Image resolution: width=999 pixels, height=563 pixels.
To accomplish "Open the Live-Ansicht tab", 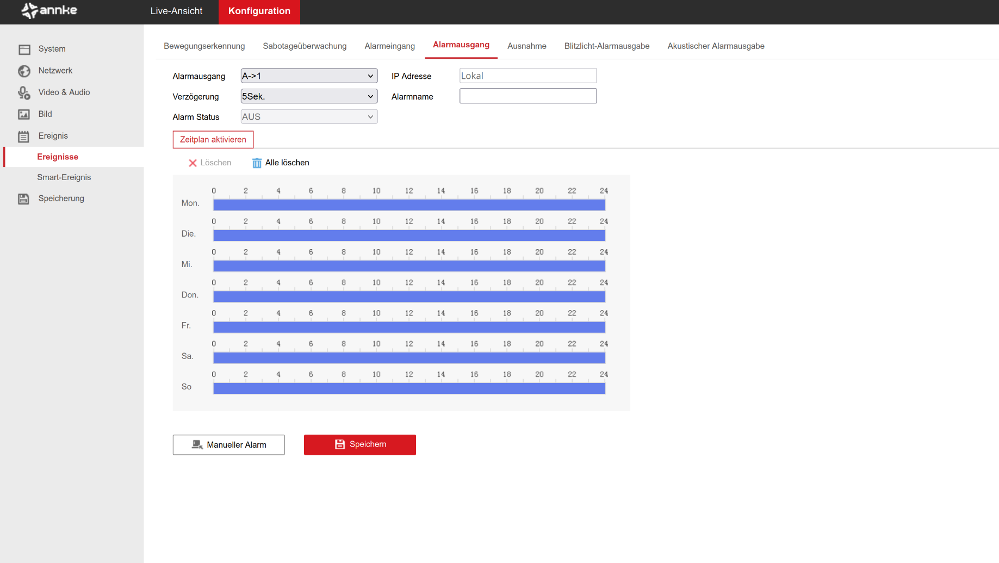I will 176,11.
